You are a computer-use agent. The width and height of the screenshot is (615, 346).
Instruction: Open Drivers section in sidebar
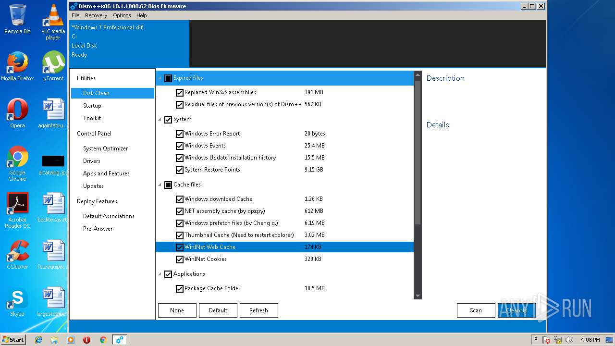(92, 161)
